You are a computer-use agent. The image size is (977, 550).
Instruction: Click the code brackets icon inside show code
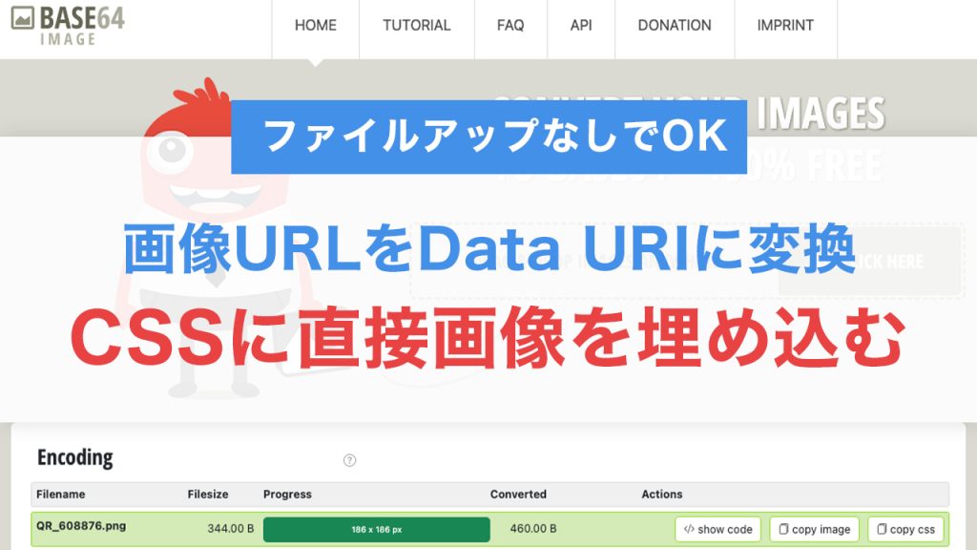point(689,528)
